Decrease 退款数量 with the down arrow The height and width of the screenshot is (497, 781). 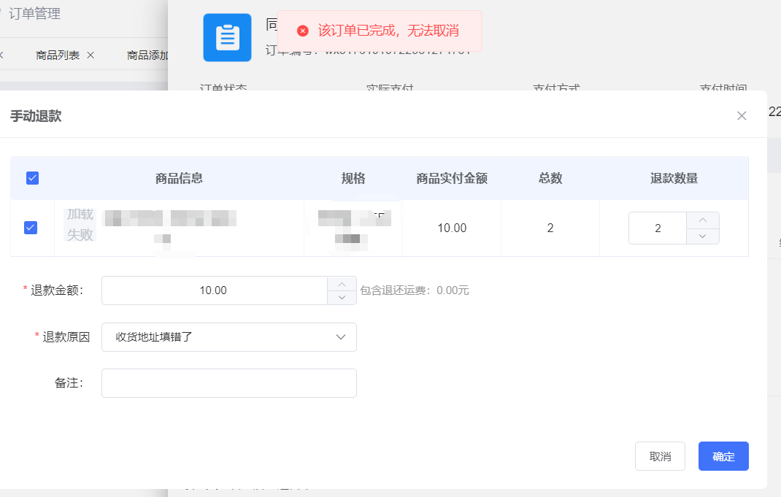[x=702, y=236]
